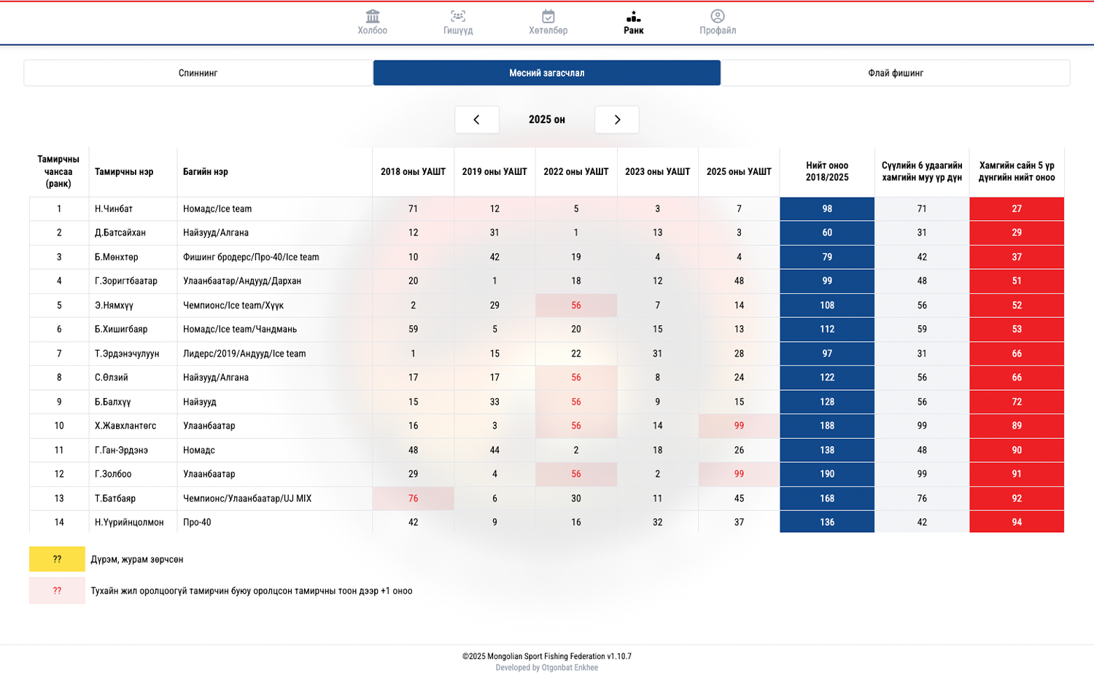The image size is (1094, 678).
Task: Click the yellow rule violation legend swatch
Action: point(57,559)
